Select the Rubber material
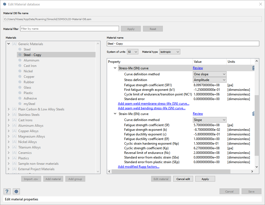The height and width of the screenshot is (205, 265). (x=29, y=82)
